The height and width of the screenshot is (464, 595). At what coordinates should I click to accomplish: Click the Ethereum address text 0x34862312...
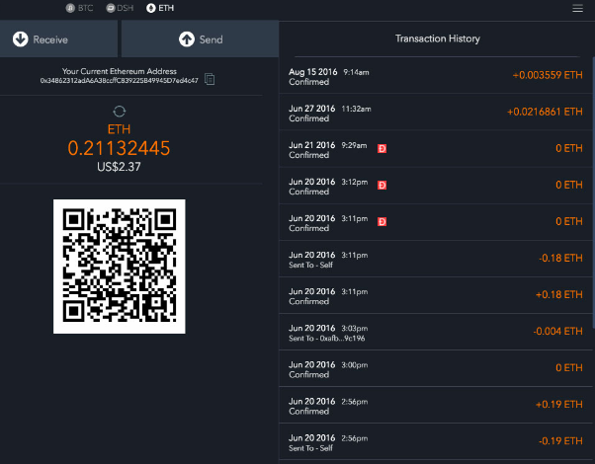[x=120, y=80]
